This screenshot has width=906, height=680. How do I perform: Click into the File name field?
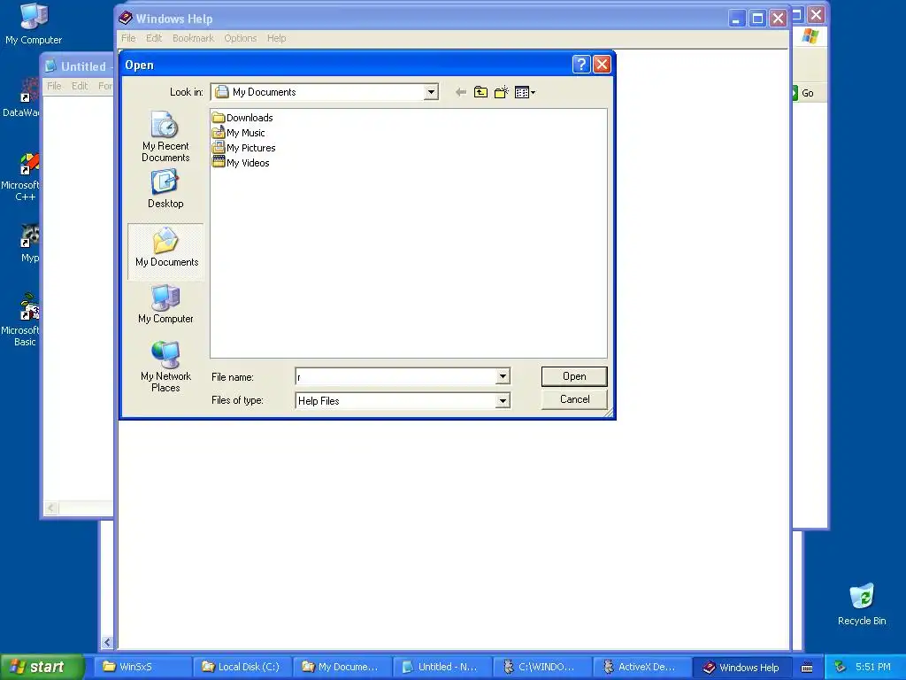pos(395,376)
